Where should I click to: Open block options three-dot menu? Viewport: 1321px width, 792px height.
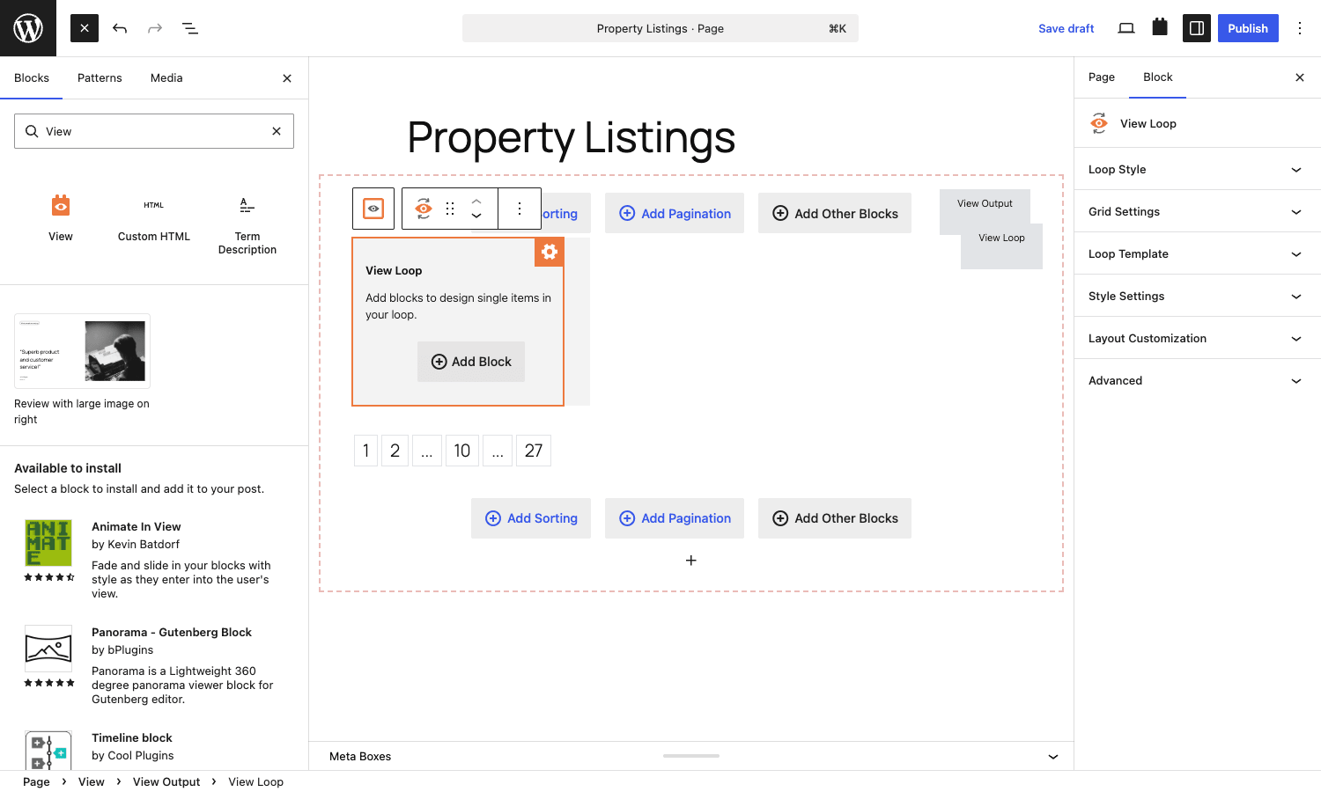pos(520,209)
